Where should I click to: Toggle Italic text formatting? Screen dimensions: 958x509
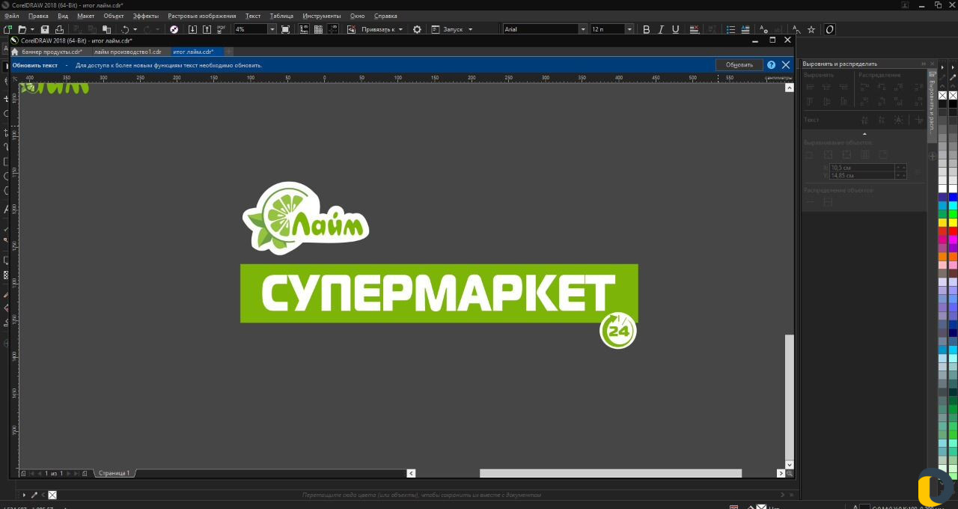click(x=661, y=29)
